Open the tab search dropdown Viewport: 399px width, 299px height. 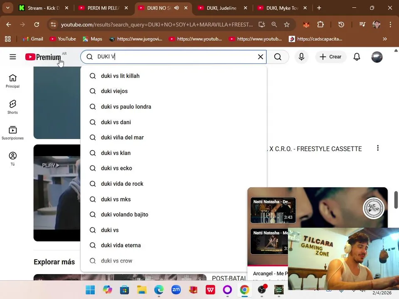pos(7,8)
